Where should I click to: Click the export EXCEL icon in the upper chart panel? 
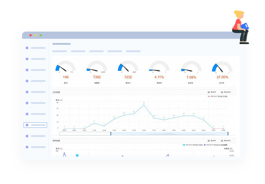pos(222,92)
